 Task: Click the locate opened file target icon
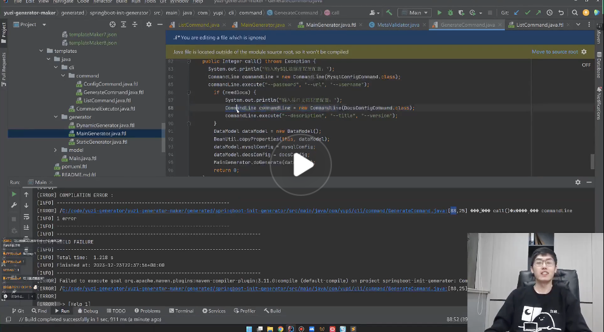[x=112, y=24]
